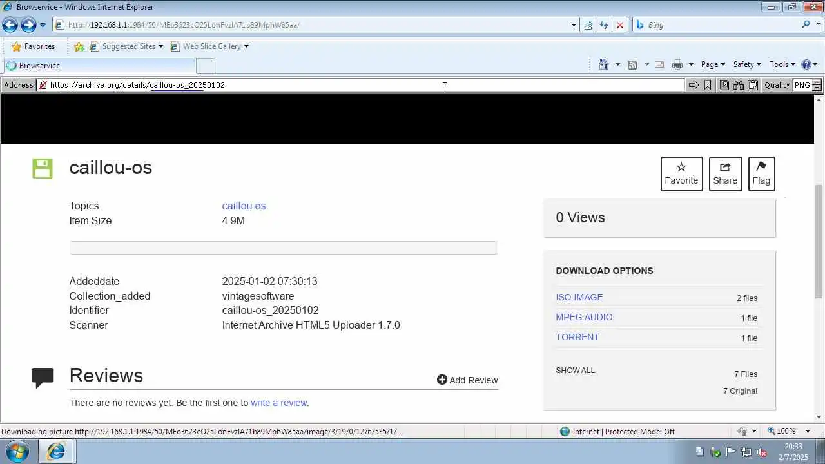This screenshot has width=825, height=464.
Task: Click the Read Mail icon
Action: point(659,64)
